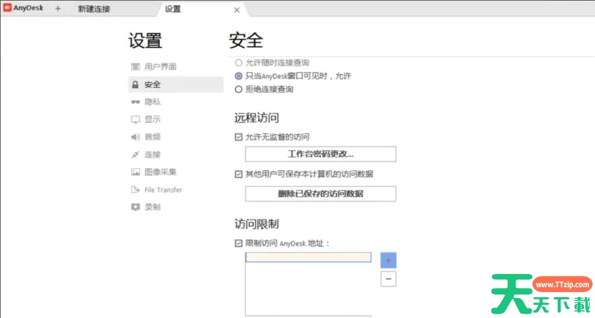Click the lock icon for 安全 settings
This screenshot has width=595, height=318.
click(x=136, y=85)
